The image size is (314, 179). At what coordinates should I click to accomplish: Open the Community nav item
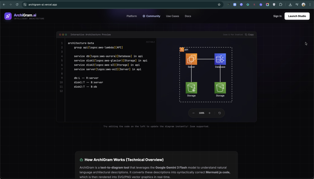point(151,16)
